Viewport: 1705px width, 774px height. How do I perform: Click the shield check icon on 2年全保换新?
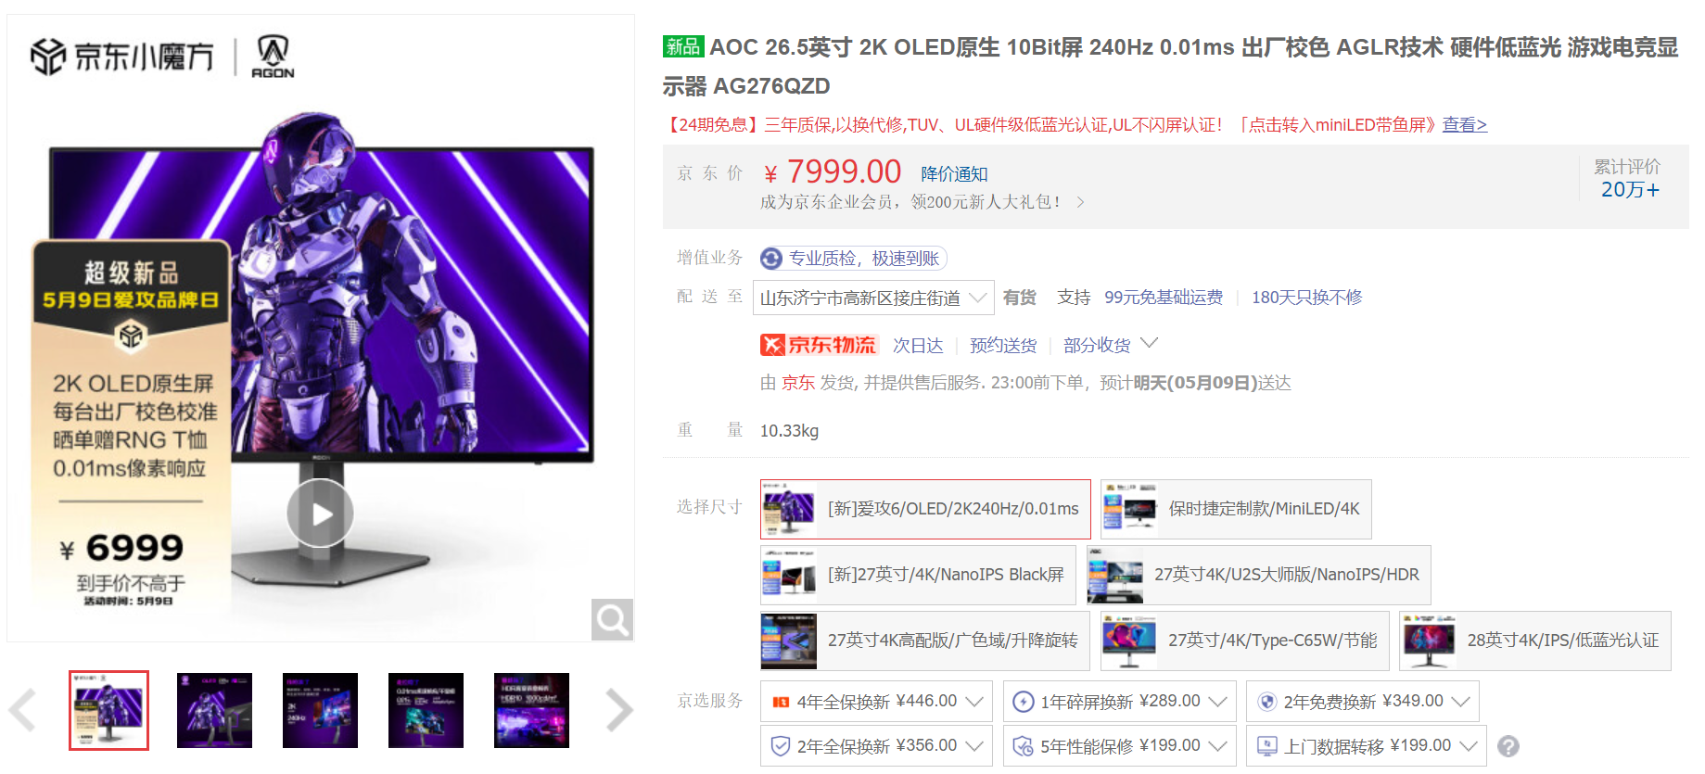click(x=781, y=746)
